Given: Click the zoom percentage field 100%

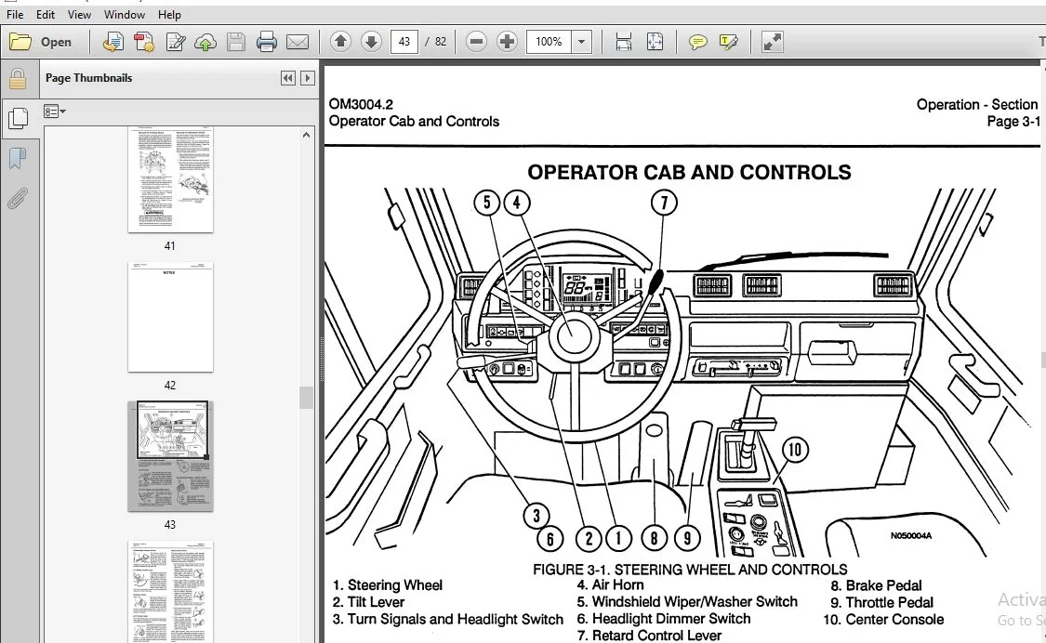Looking at the screenshot, I should tap(549, 42).
